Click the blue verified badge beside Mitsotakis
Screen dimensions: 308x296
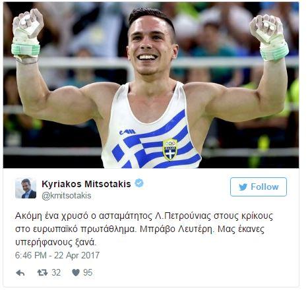pos(139,183)
